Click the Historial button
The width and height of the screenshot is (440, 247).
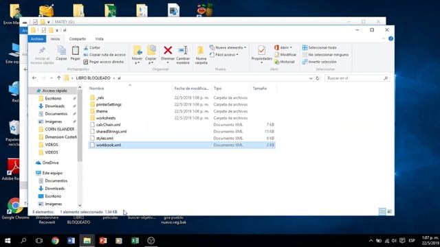coord(285,62)
